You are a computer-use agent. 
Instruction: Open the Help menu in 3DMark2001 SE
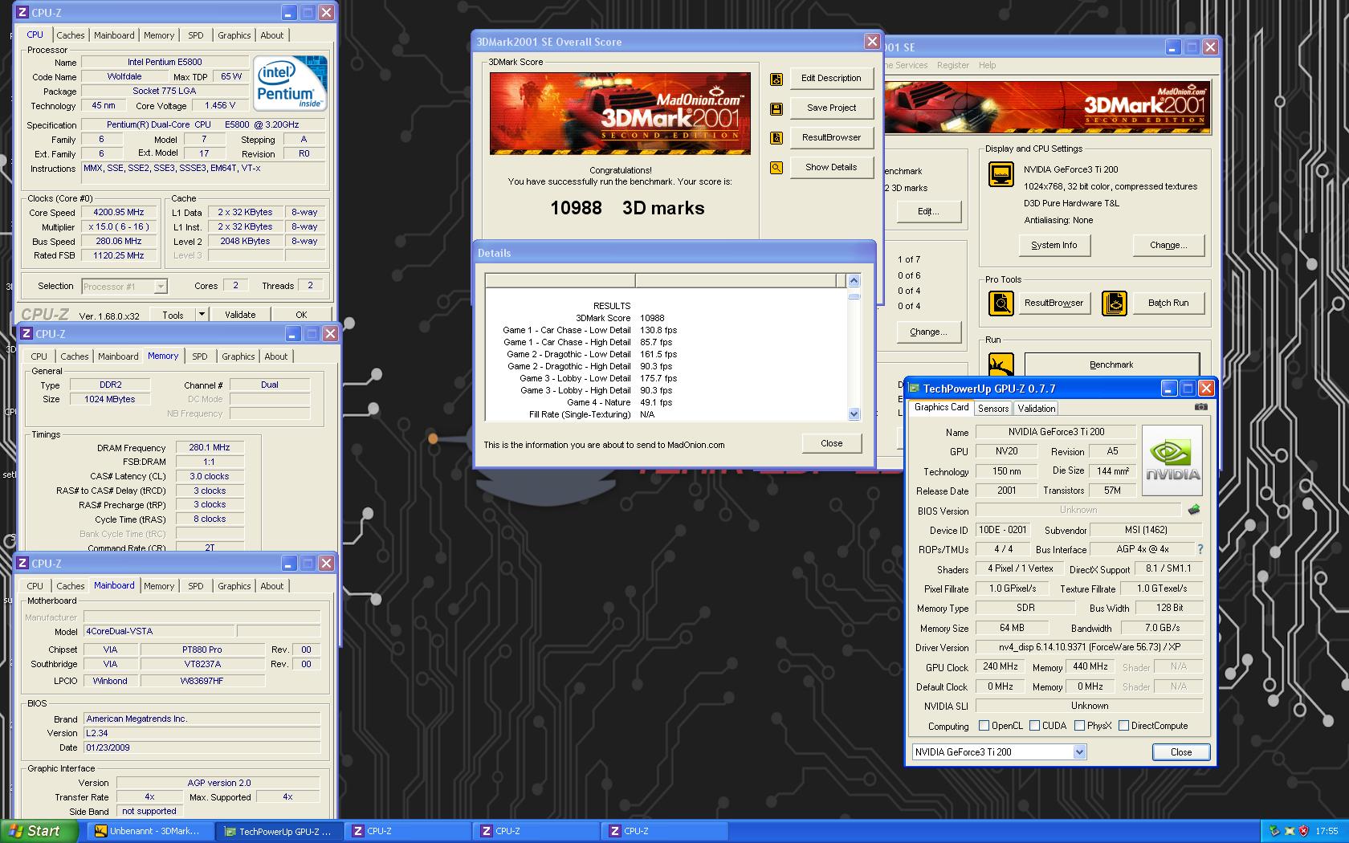tap(987, 66)
